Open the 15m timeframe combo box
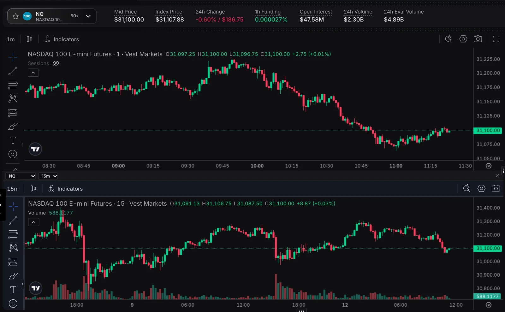Image resolution: width=505 pixels, height=312 pixels. pos(48,176)
